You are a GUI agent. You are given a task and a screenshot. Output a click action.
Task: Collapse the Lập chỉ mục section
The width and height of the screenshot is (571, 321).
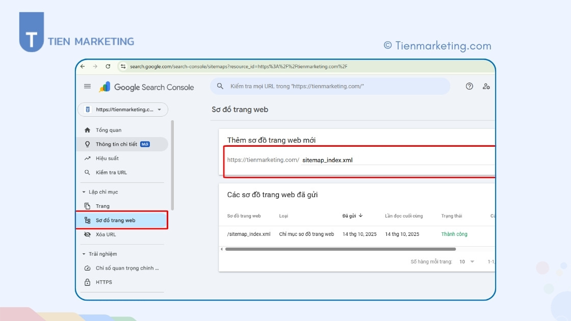coord(84,192)
